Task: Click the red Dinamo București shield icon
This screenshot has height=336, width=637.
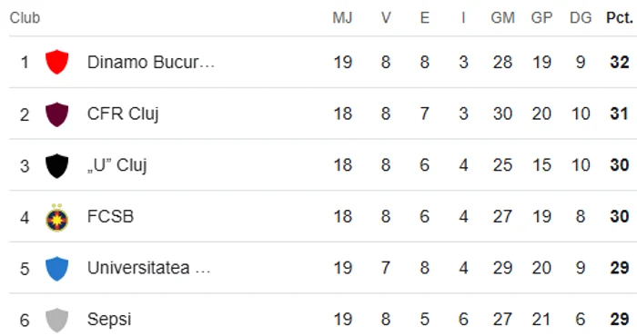Action: tap(56, 62)
